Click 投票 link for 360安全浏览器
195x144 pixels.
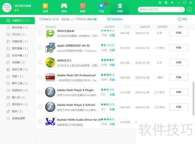point(112,35)
